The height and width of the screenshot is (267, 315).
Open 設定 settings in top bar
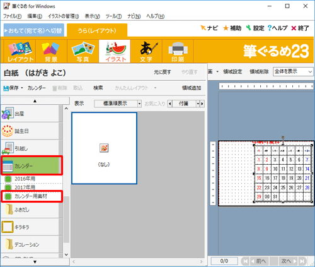255,28
